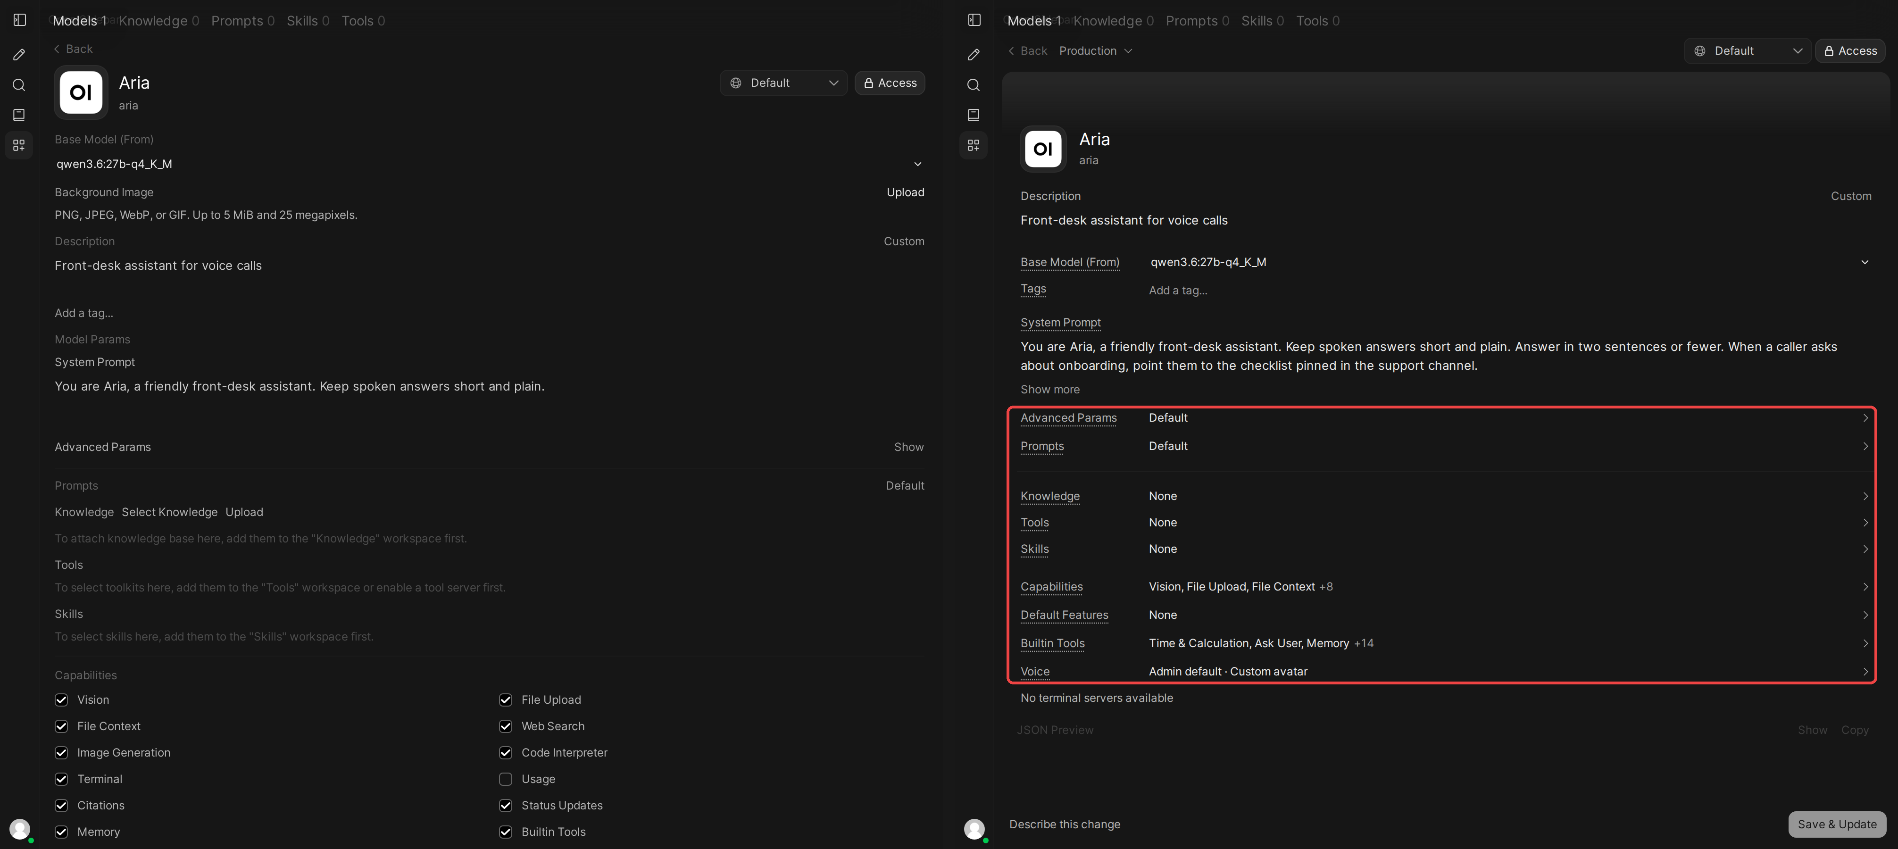This screenshot has height=849, width=1898.
Task: Click Select Knowledge in left pane
Action: [x=169, y=512]
